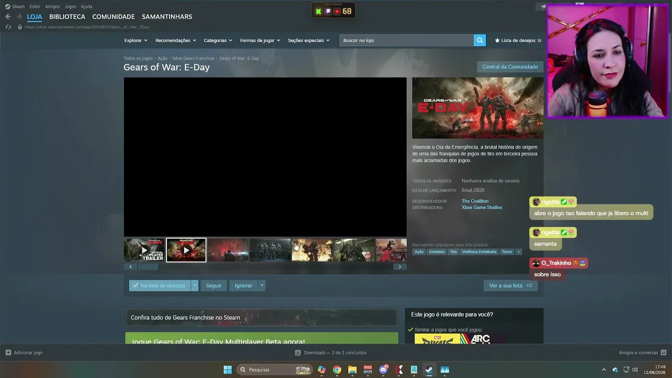This screenshot has height=378, width=672.
Task: Switch to the BIBLIOTECA tab
Action: (x=67, y=17)
